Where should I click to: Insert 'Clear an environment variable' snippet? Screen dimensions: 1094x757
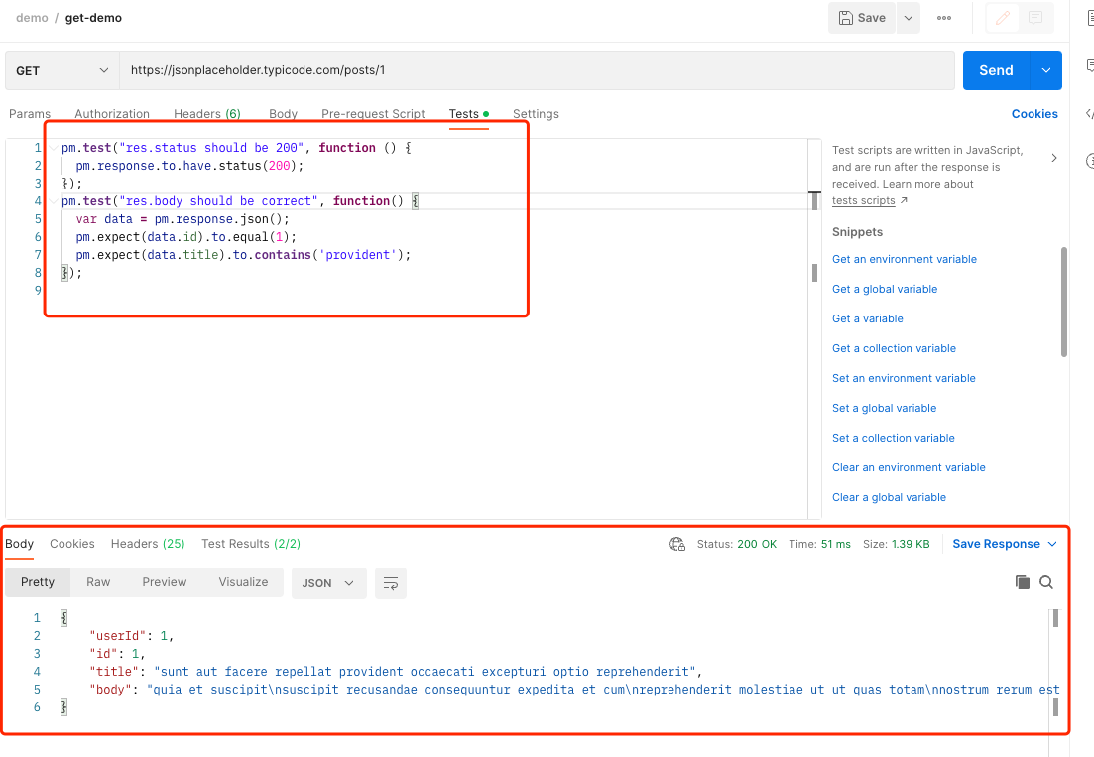click(x=909, y=467)
